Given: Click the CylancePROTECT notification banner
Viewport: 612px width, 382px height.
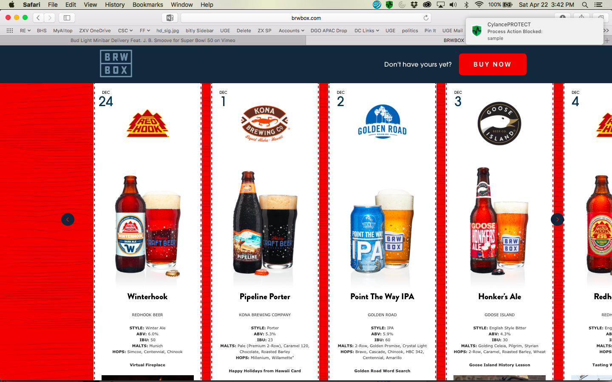Looking at the screenshot, I should click(x=534, y=31).
